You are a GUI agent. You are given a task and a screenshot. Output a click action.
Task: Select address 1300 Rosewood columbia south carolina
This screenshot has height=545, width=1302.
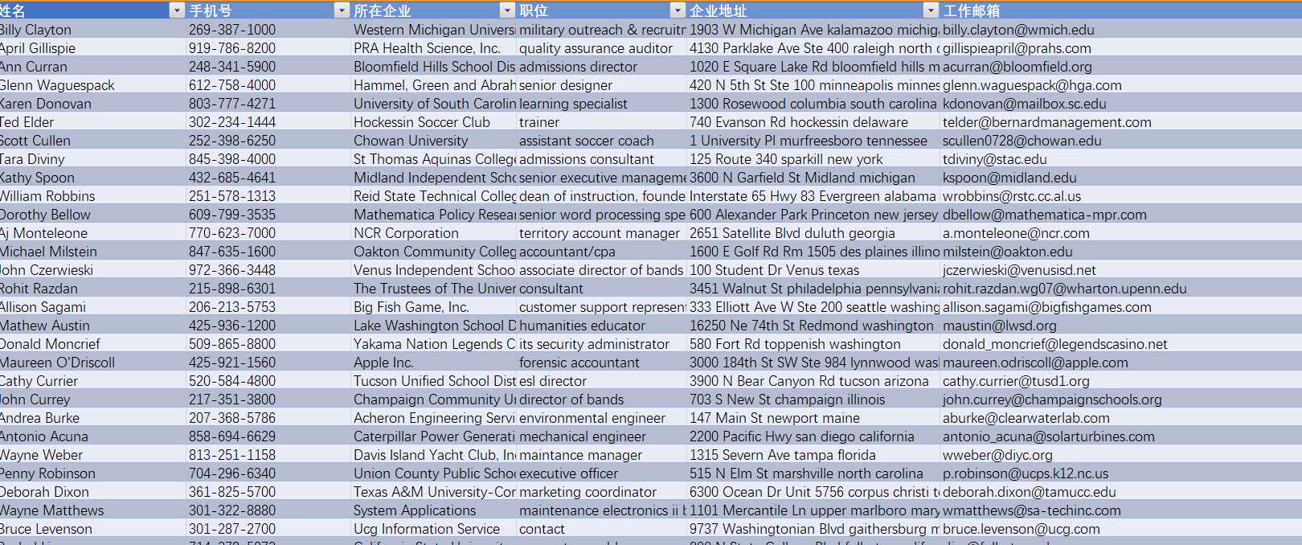[x=813, y=104]
